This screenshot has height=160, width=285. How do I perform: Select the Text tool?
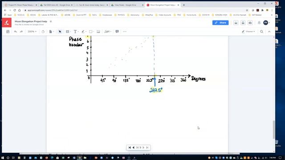point(75,32)
